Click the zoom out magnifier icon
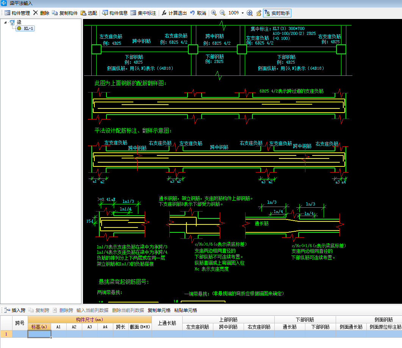Viewport: 402px width, 348px height. tap(222, 13)
